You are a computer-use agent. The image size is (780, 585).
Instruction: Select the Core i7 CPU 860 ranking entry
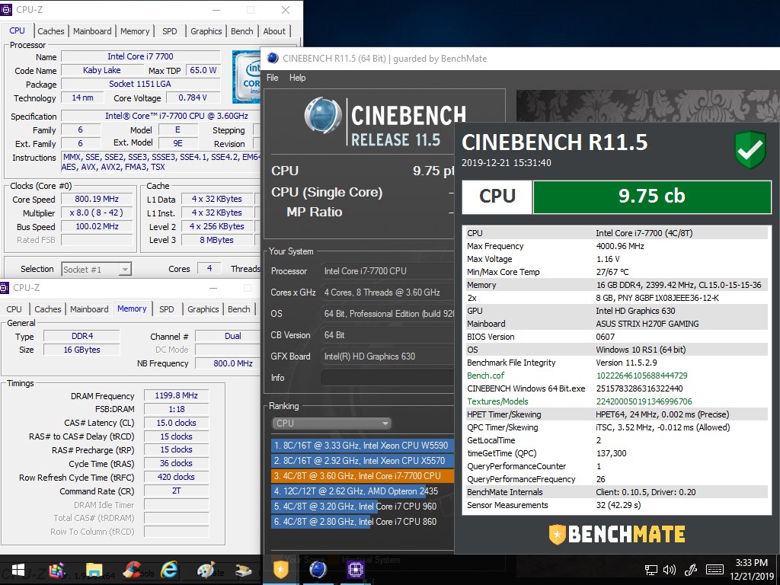(x=362, y=522)
